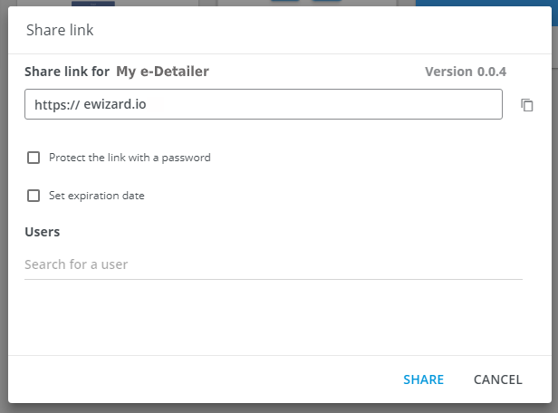Click the underline beneath the user search field
This screenshot has height=413, width=558.
[x=272, y=279]
